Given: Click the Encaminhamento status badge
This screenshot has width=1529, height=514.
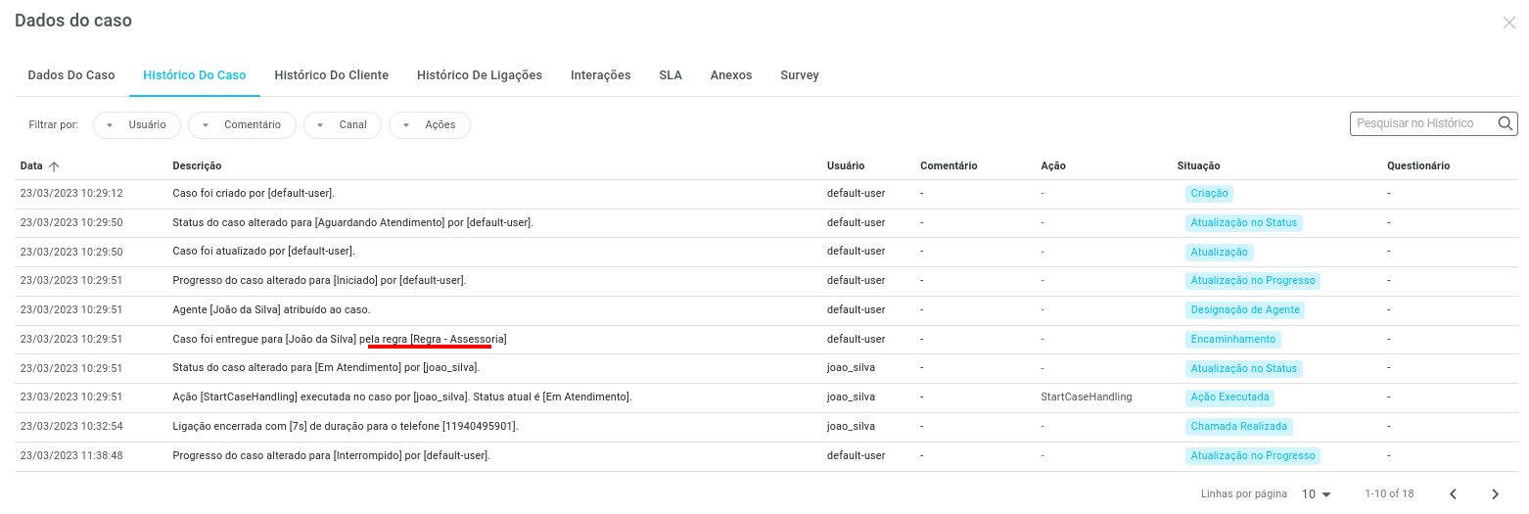Looking at the screenshot, I should click(1232, 340).
